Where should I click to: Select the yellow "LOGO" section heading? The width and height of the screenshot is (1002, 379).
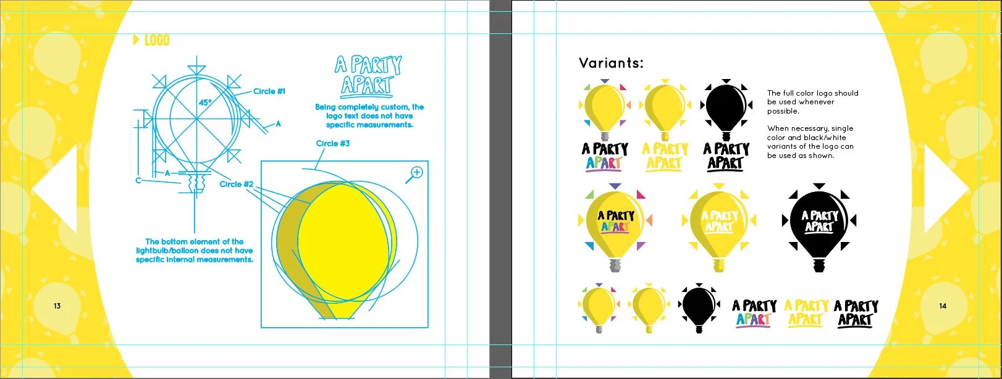click(157, 40)
